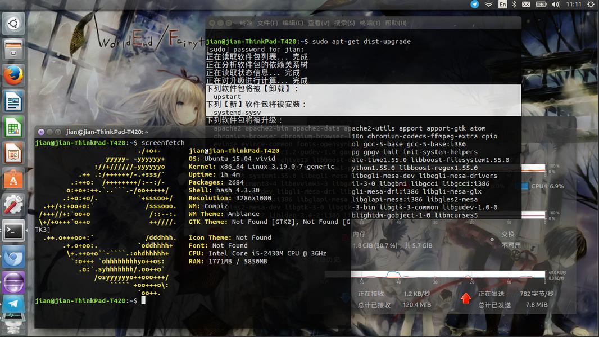Click '[sudo] password for jian:' line

(x=255, y=50)
